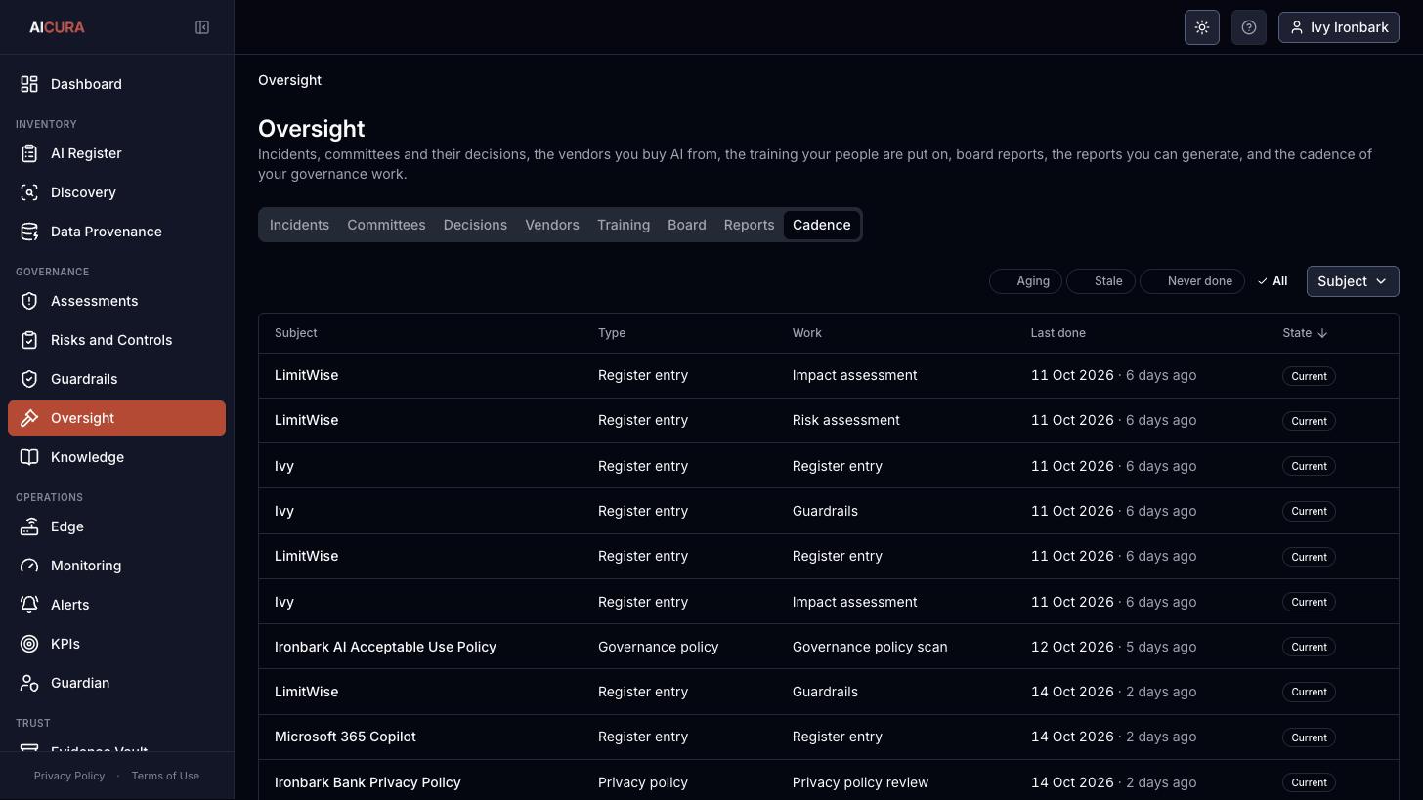Click the Dashboard grid icon
Screen dimensions: 1423x800
(29, 84)
